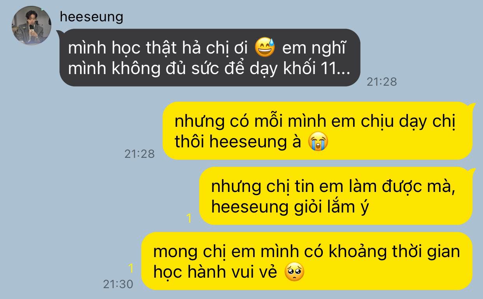Click the text 'heeseung giỏi lắm ý'
Viewport: 483px width, 299px height.
click(x=290, y=207)
